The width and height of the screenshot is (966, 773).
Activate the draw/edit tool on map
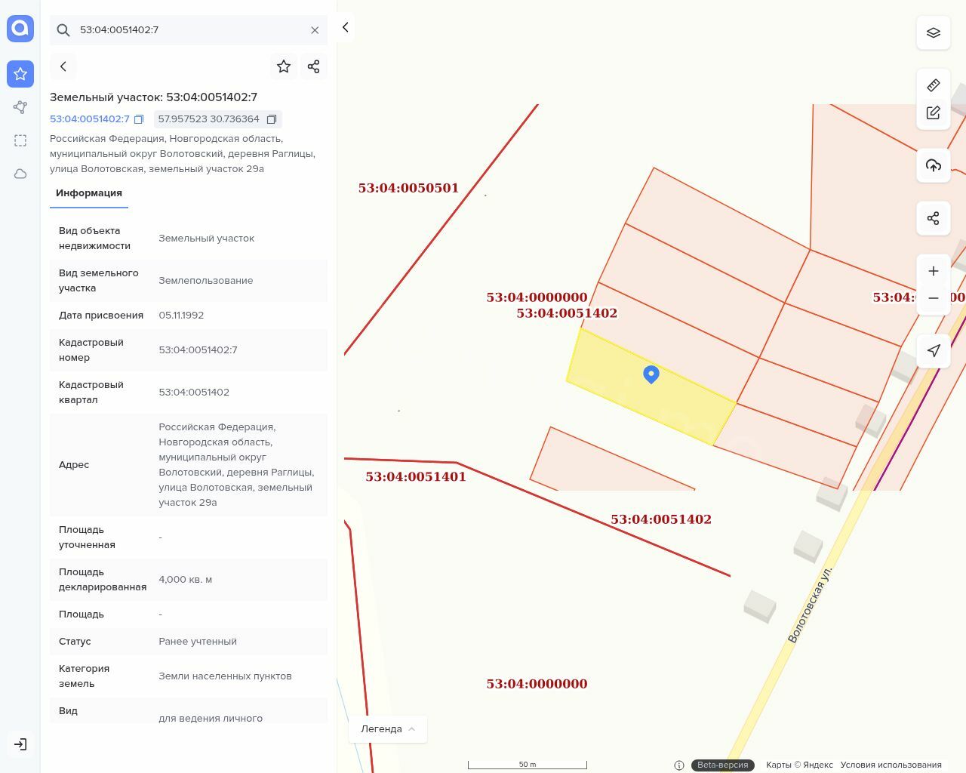click(x=933, y=112)
